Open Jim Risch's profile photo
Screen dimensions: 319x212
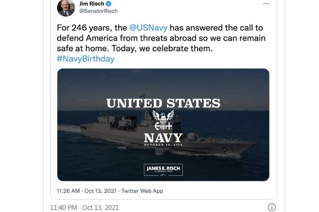[x=66, y=8]
